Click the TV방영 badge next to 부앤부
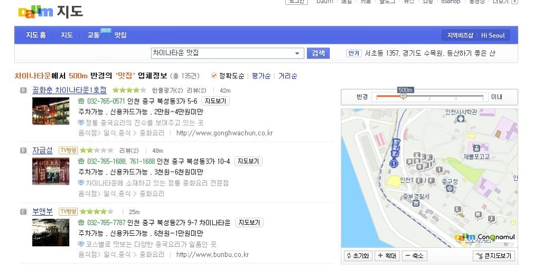The image size is (542, 267). tap(68, 211)
